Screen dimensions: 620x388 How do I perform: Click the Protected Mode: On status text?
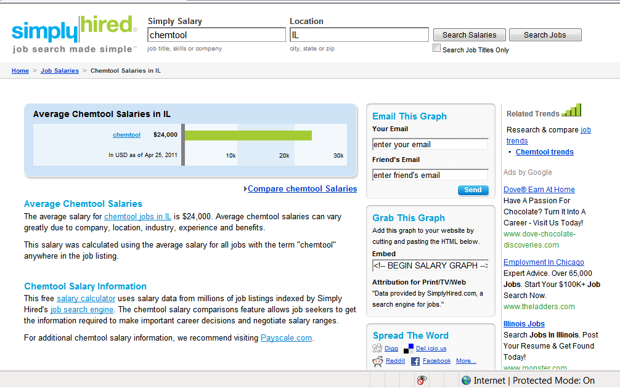[553, 381]
